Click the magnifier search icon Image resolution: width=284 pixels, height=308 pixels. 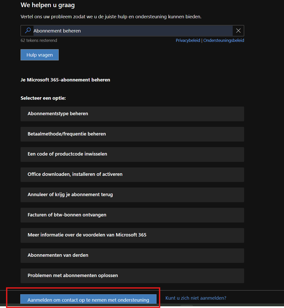click(28, 31)
